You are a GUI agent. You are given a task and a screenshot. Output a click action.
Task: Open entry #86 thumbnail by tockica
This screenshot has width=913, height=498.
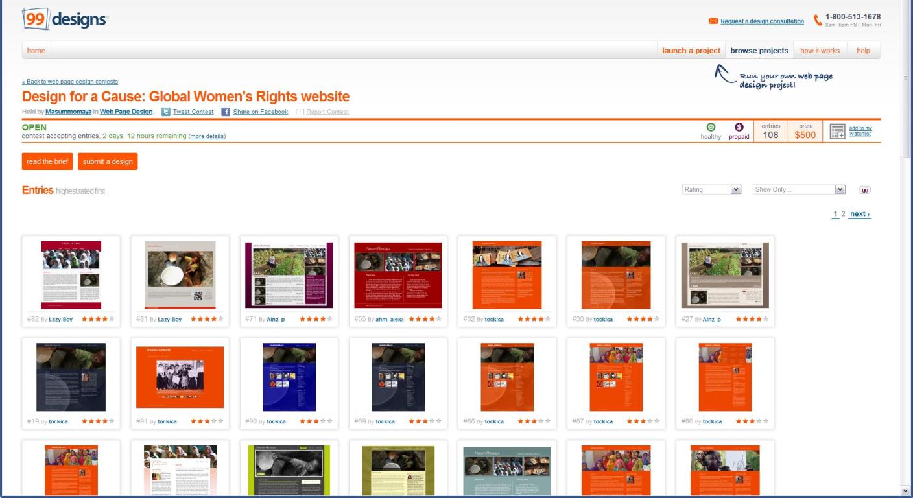click(725, 377)
